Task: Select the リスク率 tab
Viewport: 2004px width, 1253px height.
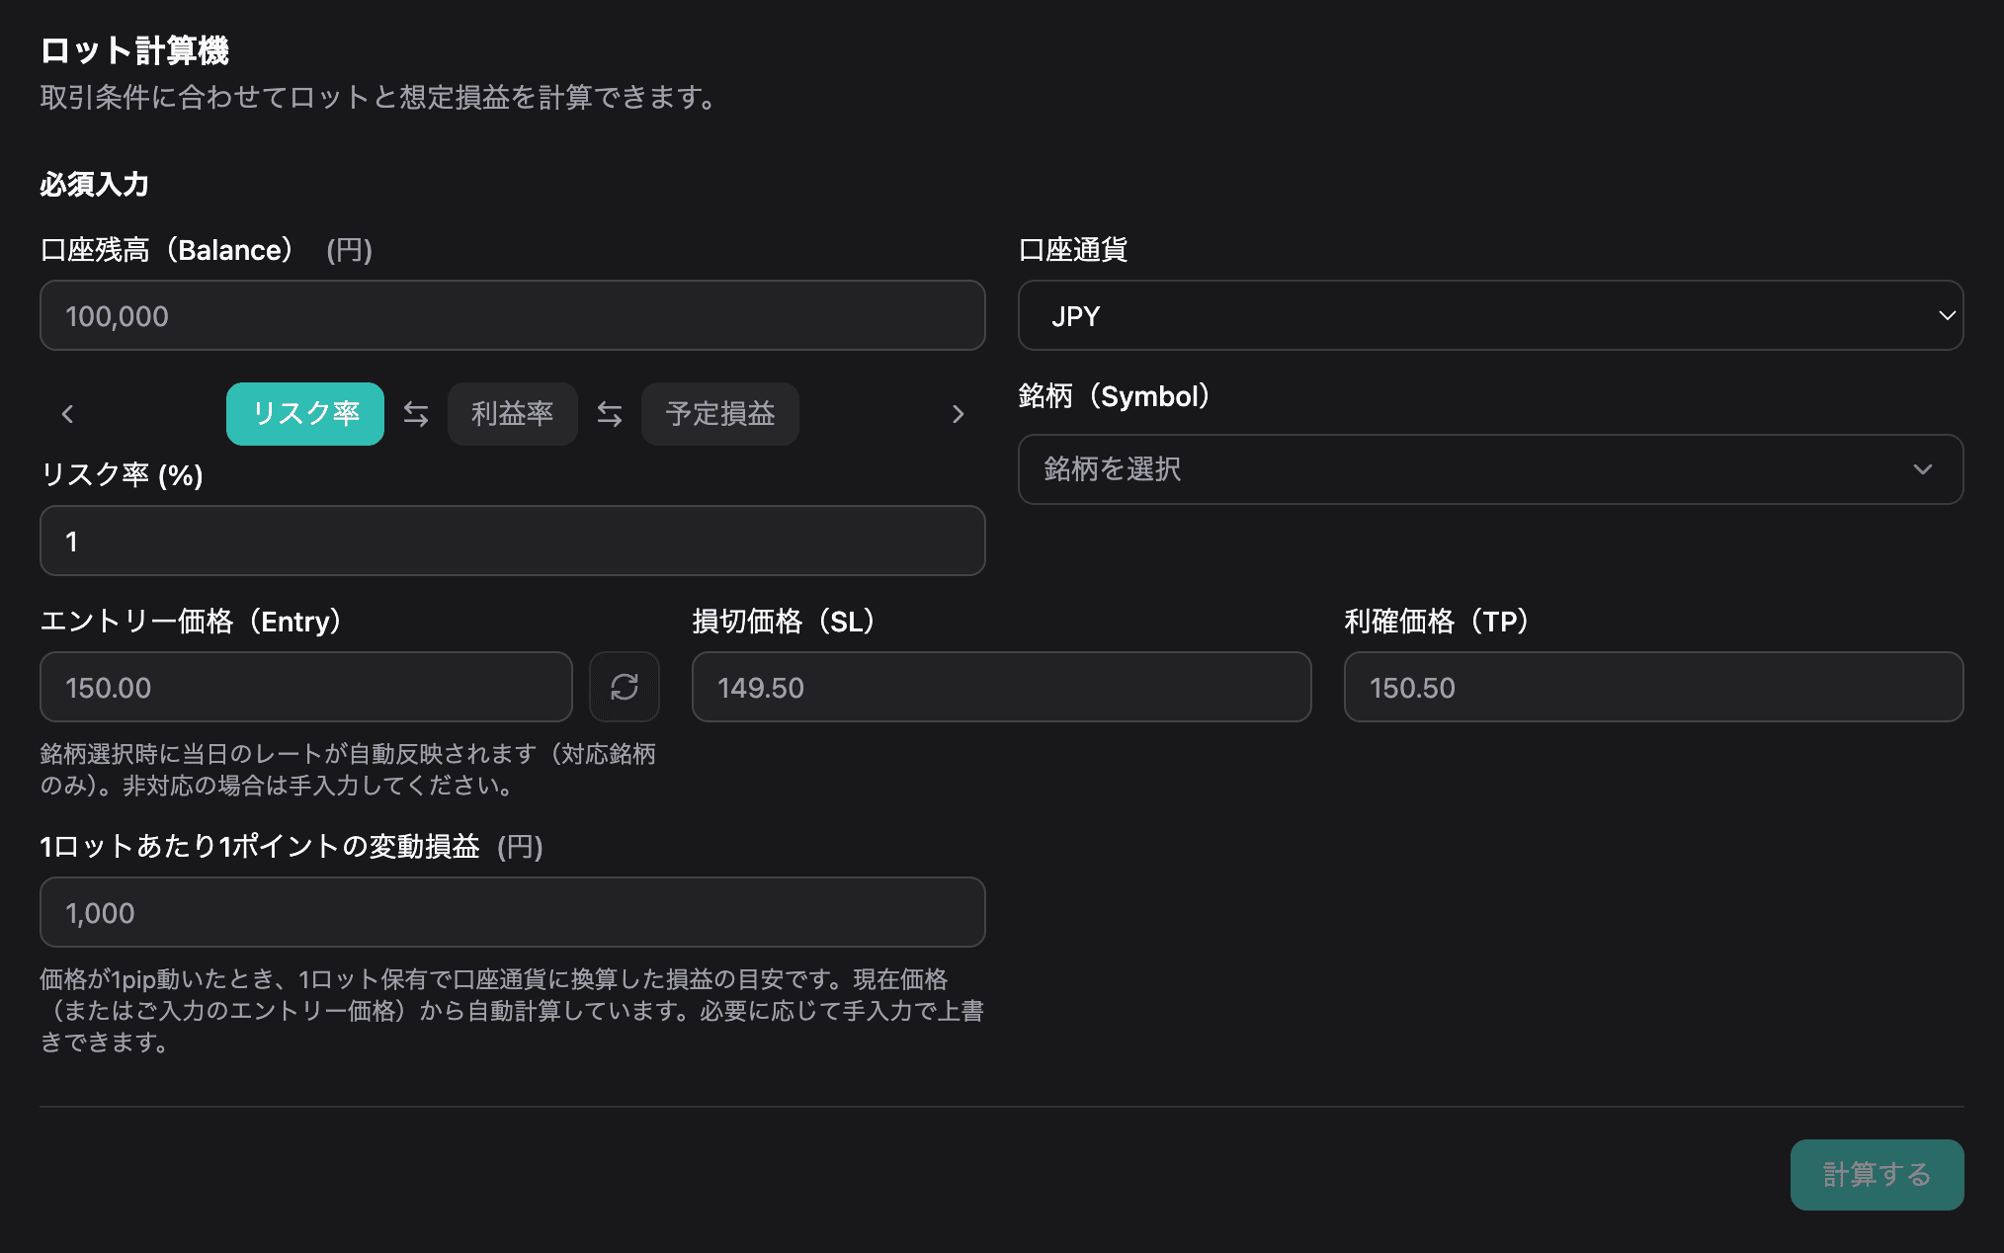Action: click(305, 414)
